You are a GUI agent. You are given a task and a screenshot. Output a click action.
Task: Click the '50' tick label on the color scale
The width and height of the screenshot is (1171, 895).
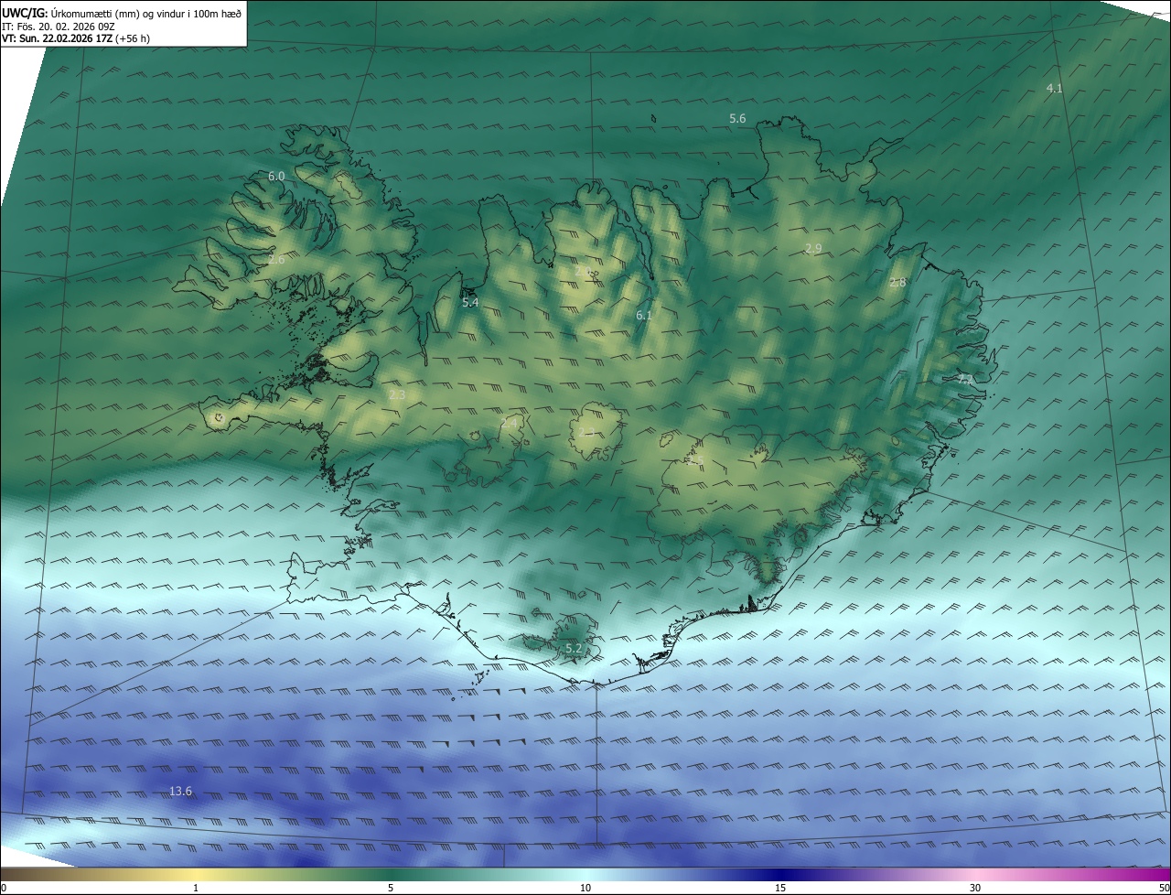click(1164, 888)
